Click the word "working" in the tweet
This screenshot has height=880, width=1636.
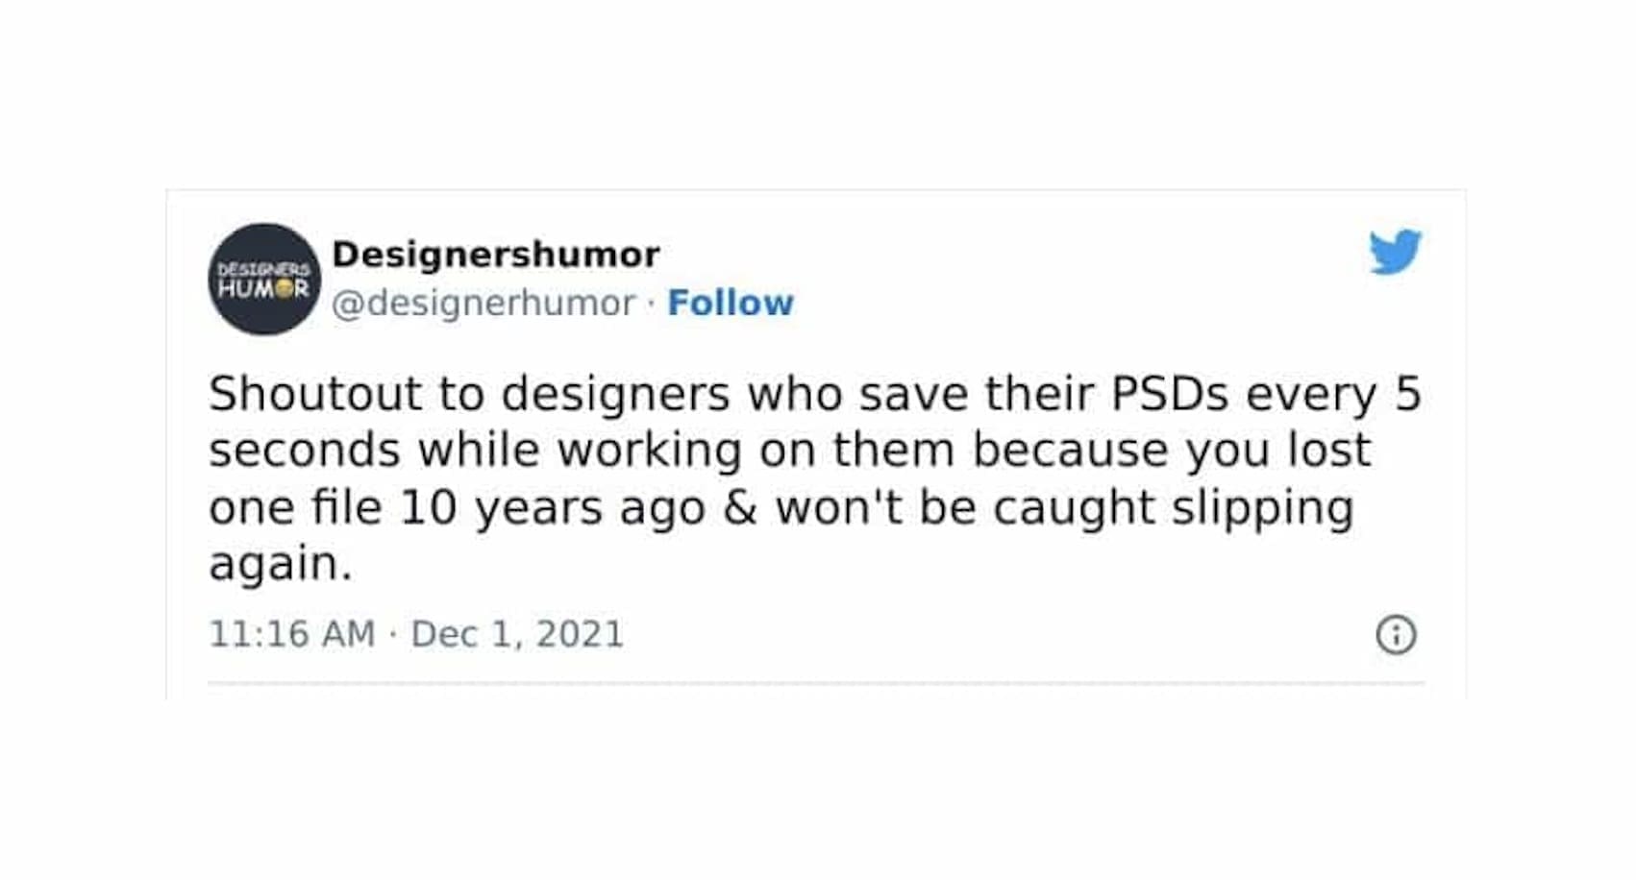pos(649,451)
